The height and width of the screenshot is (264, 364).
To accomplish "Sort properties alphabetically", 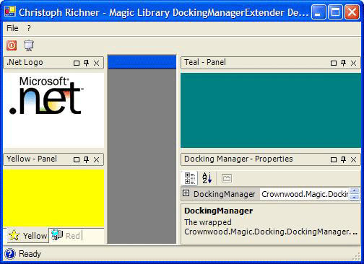I will coord(207,178).
